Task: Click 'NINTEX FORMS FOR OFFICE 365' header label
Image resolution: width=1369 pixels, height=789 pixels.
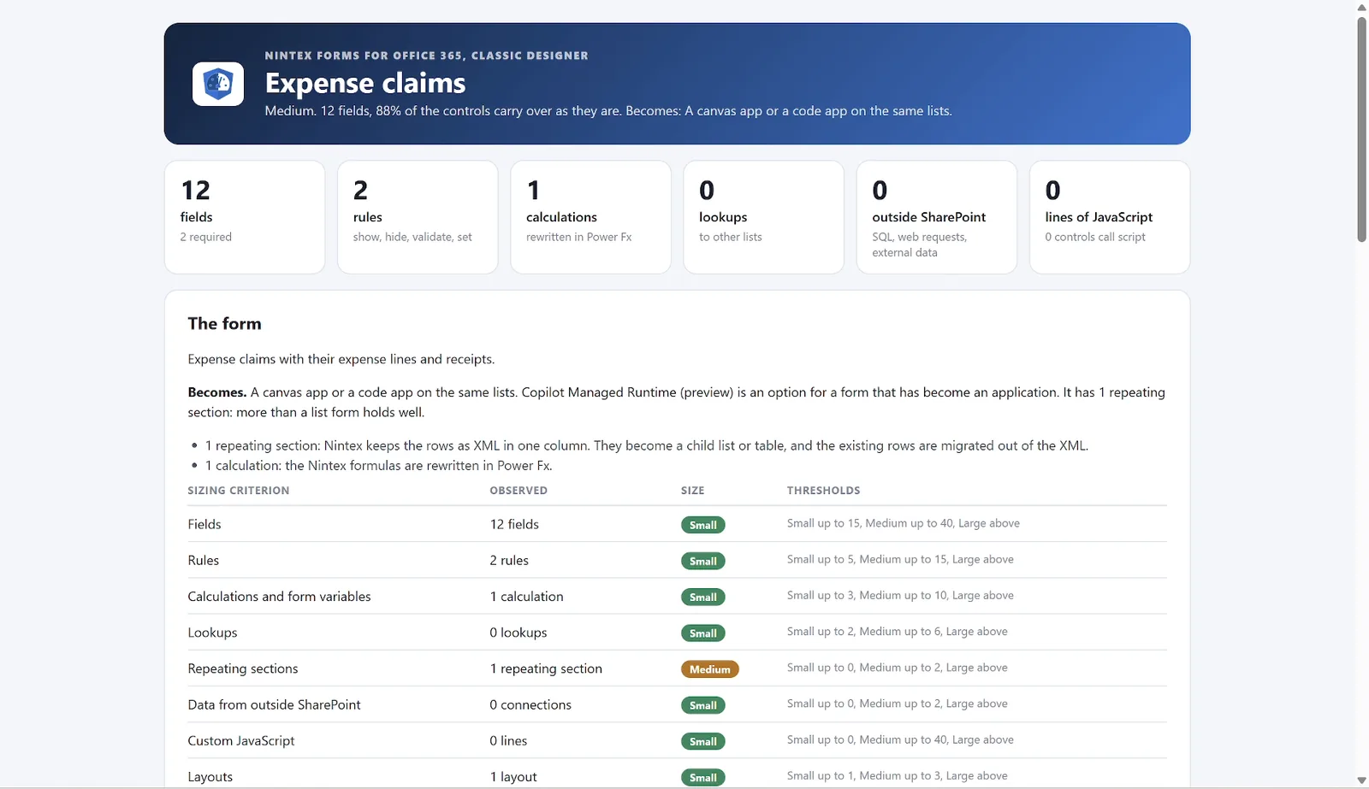Action: coord(427,56)
